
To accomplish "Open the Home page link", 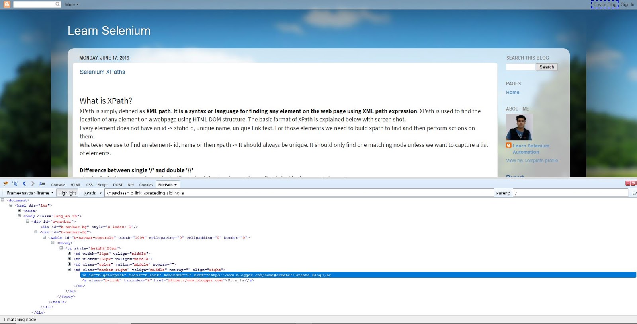I will pyautogui.click(x=512, y=92).
